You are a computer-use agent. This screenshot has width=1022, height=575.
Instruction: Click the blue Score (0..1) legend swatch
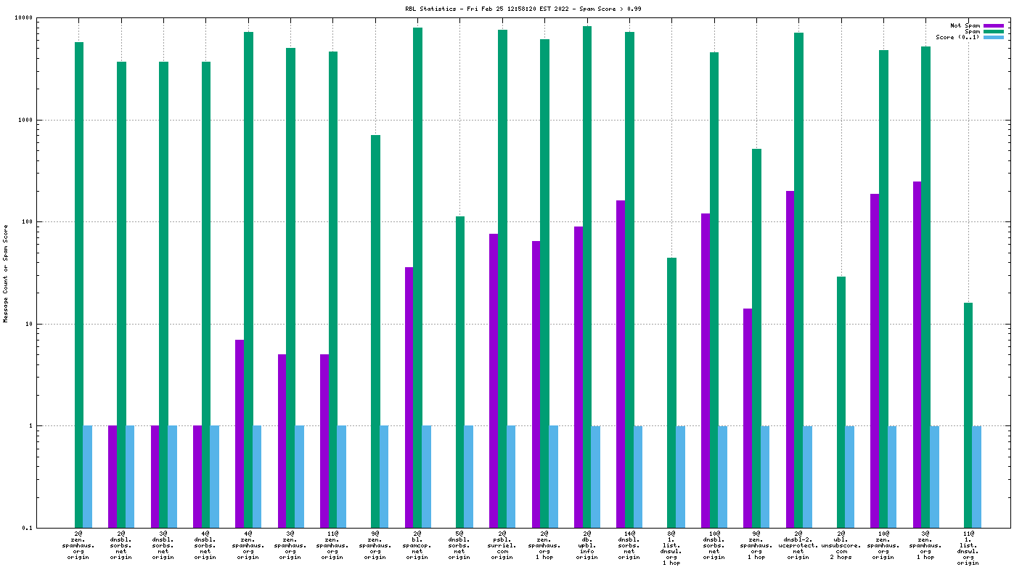point(994,37)
